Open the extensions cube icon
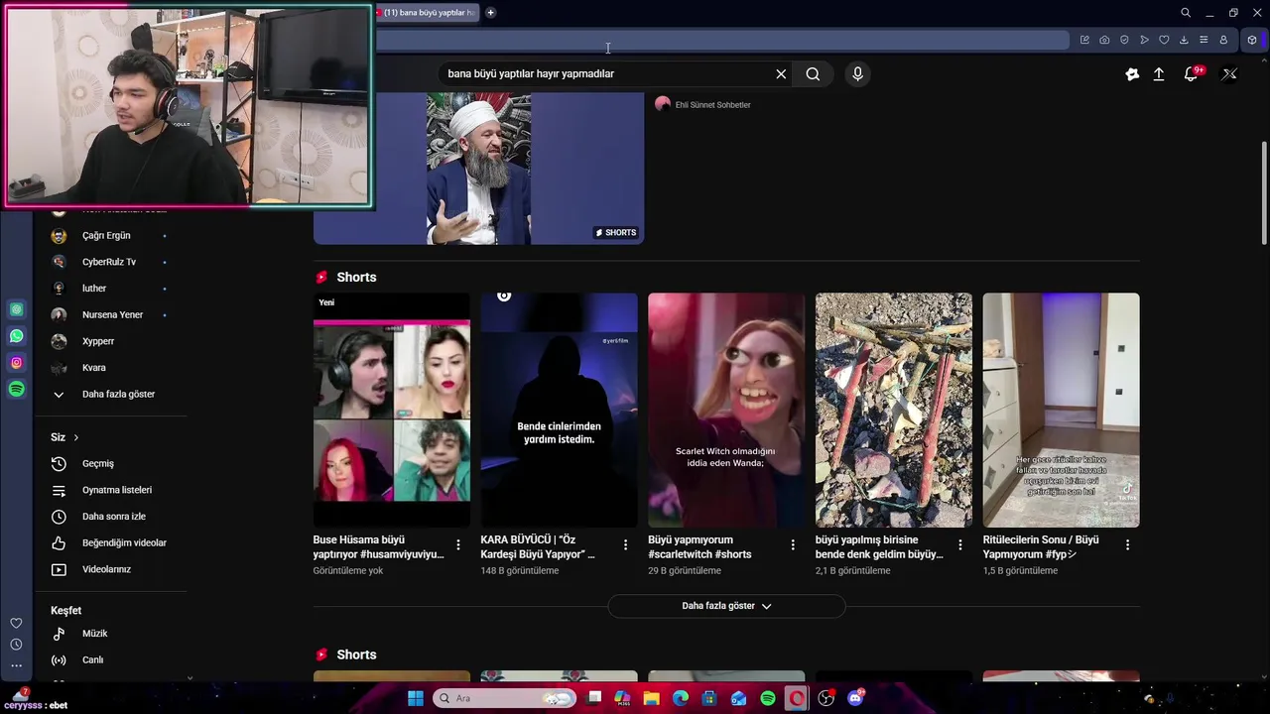The image size is (1270, 714). point(1252,40)
